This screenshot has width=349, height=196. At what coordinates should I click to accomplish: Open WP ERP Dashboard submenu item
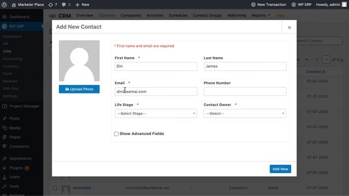(x=12, y=36)
